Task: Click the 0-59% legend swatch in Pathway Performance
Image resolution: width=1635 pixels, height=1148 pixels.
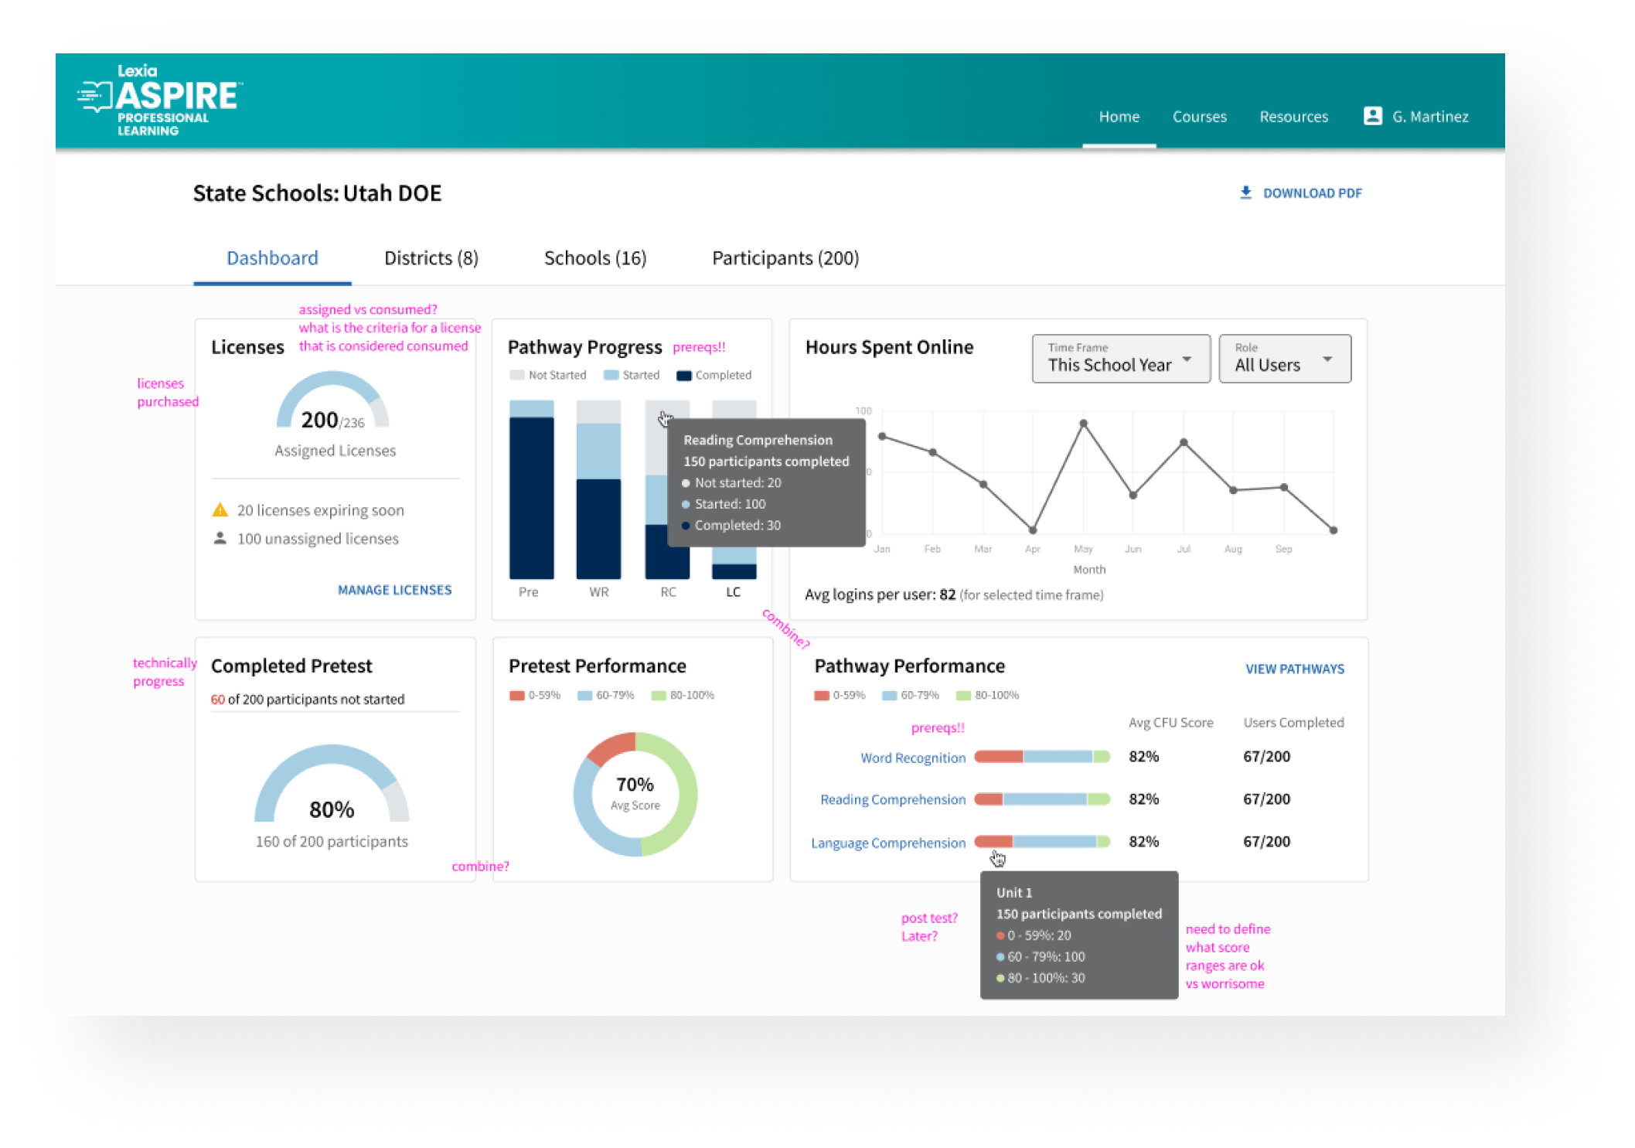Action: (821, 696)
